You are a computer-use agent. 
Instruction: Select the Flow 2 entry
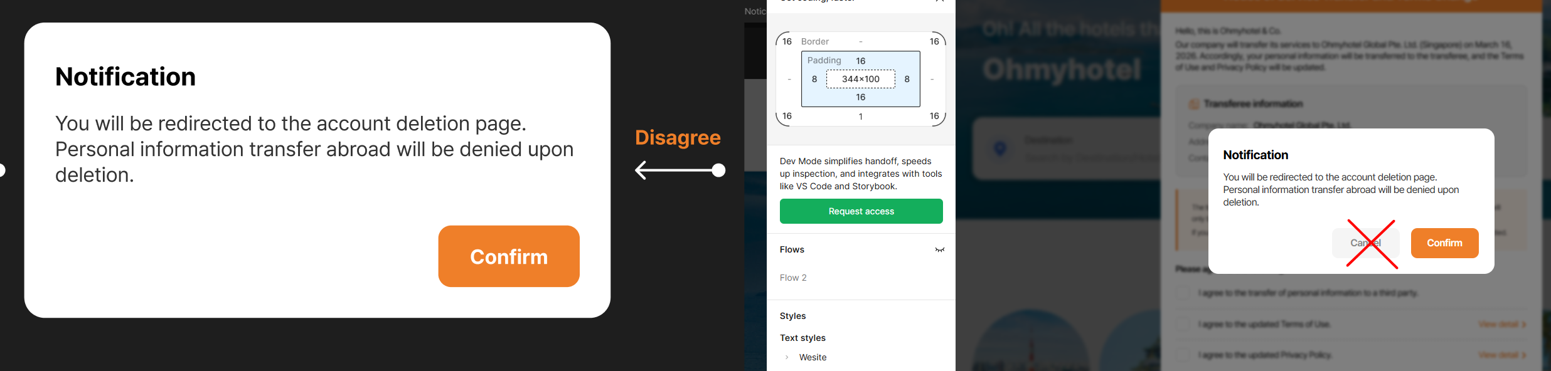[793, 278]
